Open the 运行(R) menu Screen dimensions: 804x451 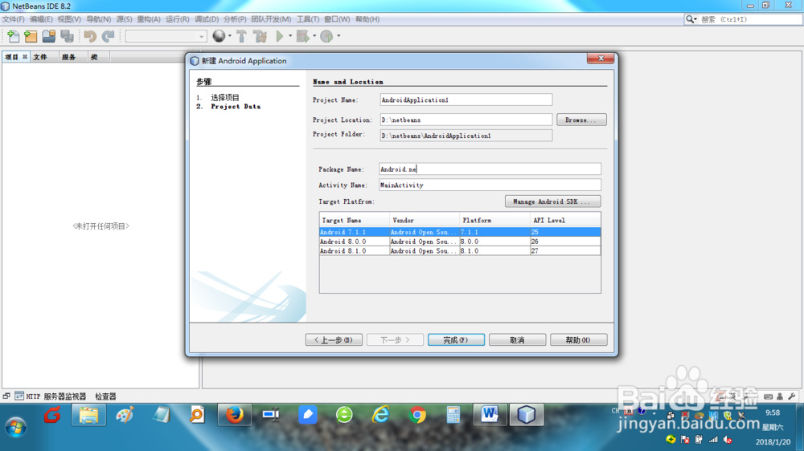(x=178, y=19)
